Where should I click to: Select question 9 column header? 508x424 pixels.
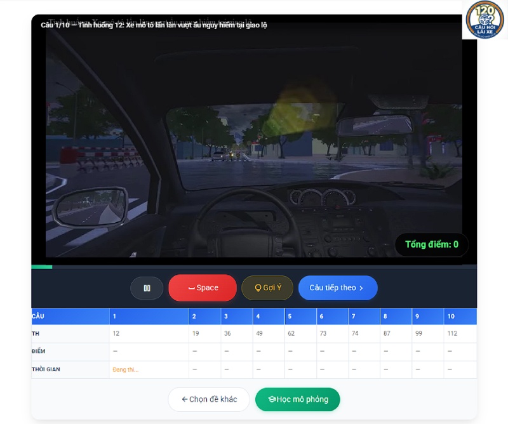point(428,316)
